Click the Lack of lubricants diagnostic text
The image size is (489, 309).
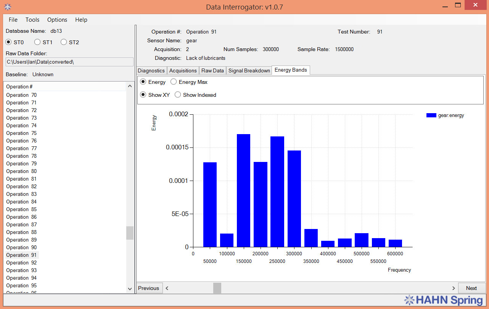[x=206, y=58]
